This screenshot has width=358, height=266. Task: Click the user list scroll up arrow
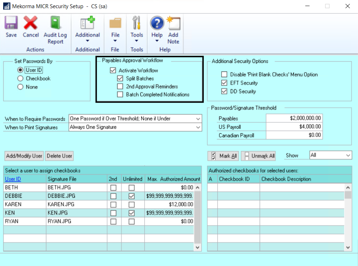point(198,188)
